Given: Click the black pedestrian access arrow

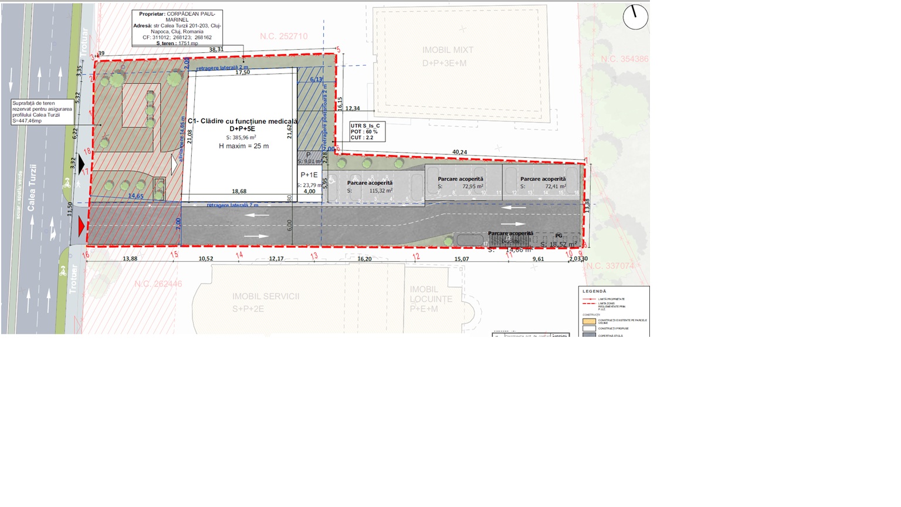Looking at the screenshot, I should point(81,164).
